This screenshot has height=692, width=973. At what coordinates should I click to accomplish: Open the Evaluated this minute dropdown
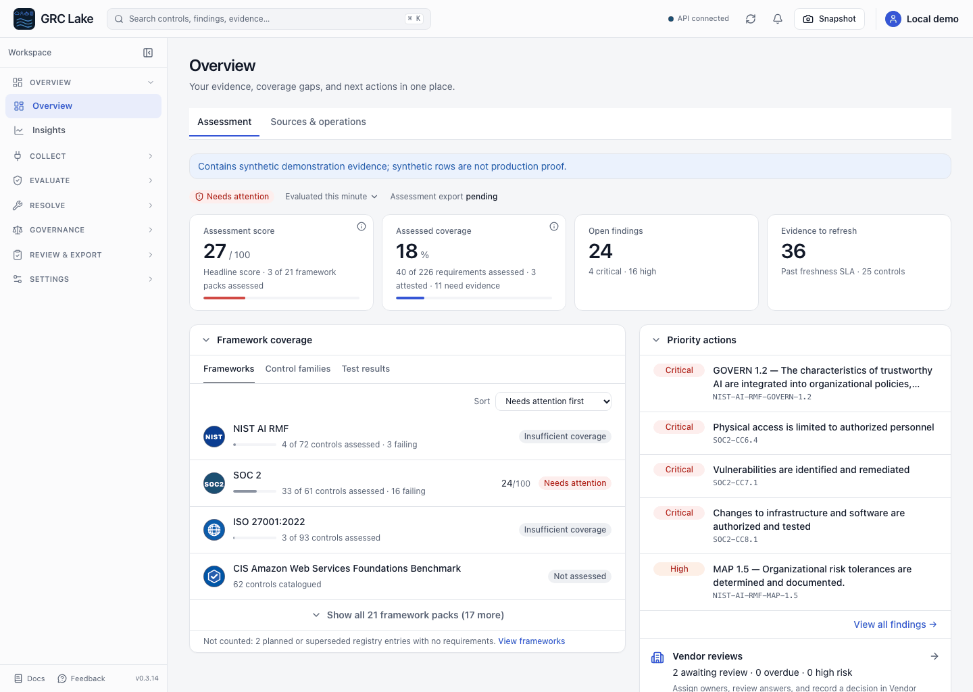pos(331,197)
